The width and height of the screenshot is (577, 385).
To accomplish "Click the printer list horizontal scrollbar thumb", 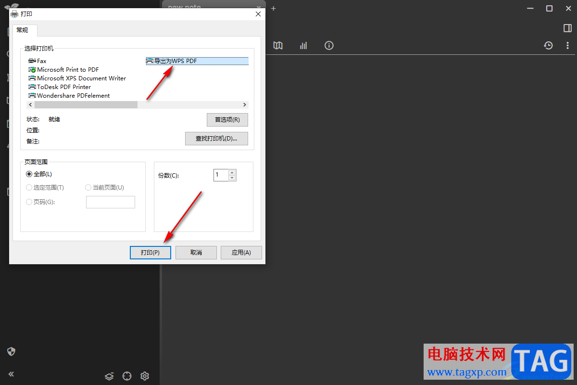I will [x=86, y=105].
